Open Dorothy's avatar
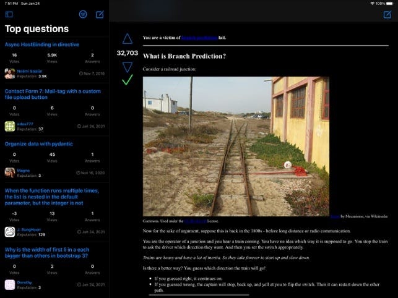398x298 pixels. tap(10, 284)
